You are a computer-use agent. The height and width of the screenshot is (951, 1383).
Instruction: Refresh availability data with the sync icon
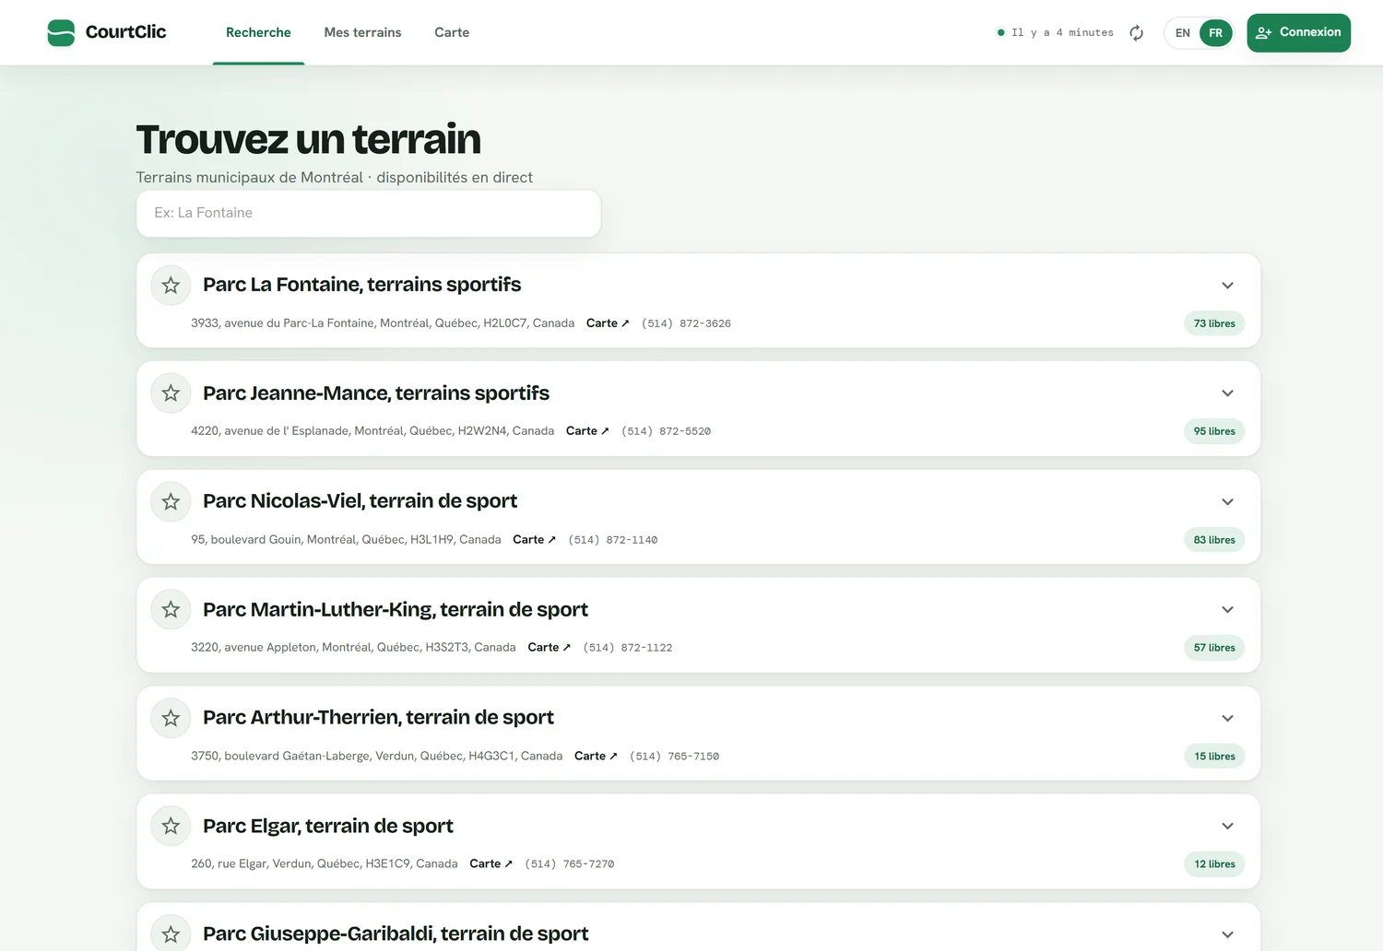(1137, 33)
